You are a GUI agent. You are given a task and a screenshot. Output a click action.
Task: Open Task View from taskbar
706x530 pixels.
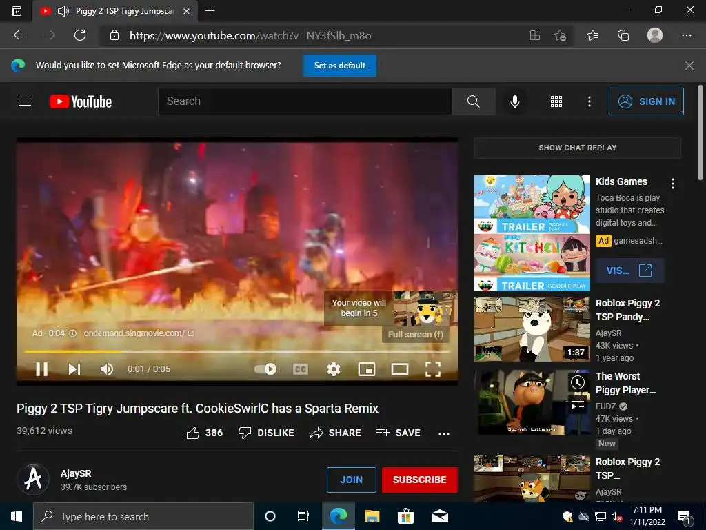pos(303,516)
